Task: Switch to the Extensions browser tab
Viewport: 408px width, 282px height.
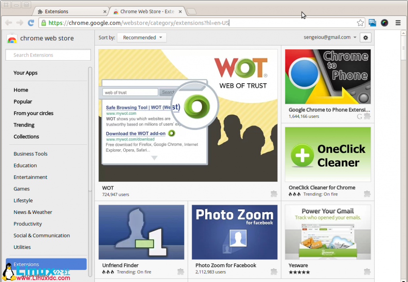Action: point(70,12)
